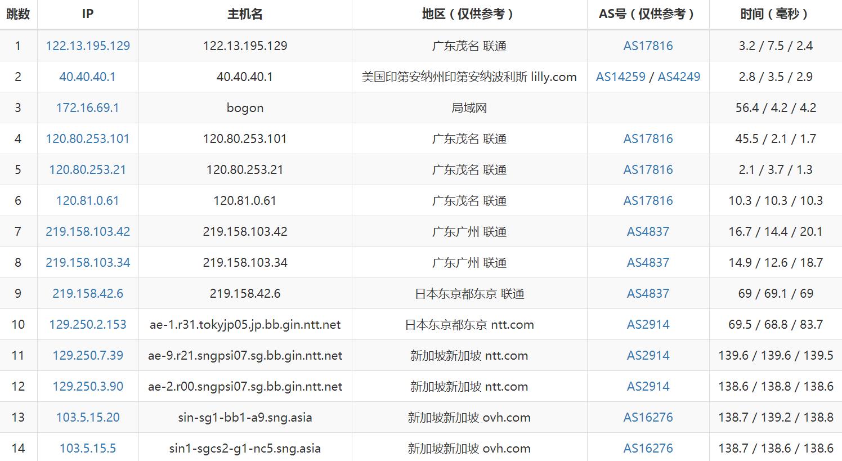Viewport: 842px width, 461px height.
Task: Click the 172.16.69.1 IP link
Action: 88,108
